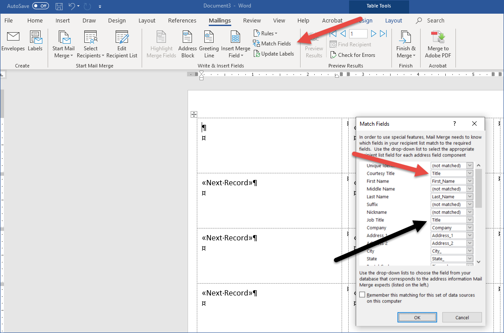Viewport: 504px width, 333px height.
Task: Click Cancel in Match Fields dialog
Action: pyautogui.click(x=462, y=317)
